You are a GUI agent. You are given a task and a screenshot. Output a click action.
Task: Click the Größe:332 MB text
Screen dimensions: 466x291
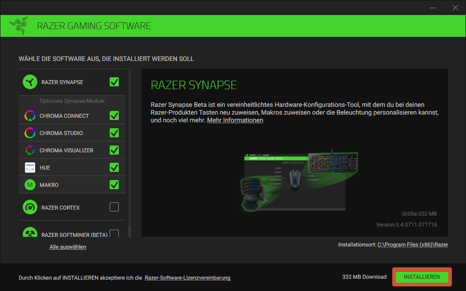(x=419, y=214)
